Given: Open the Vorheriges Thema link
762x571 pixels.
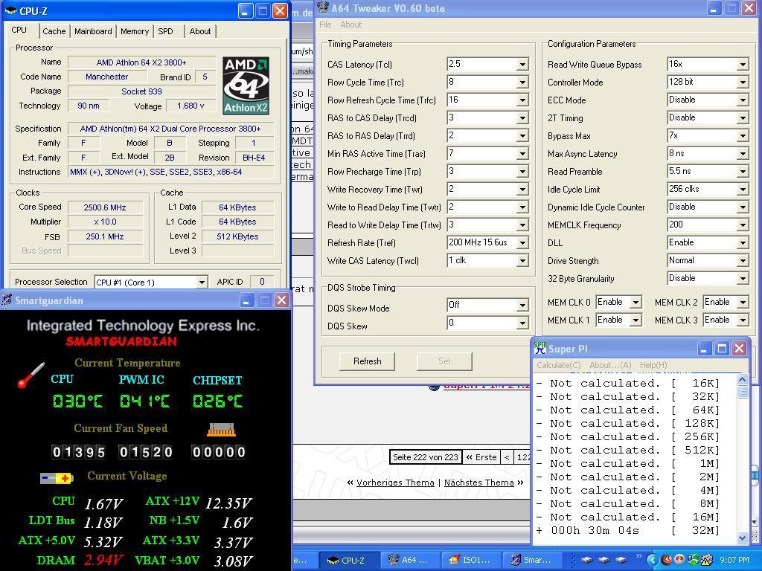Looking at the screenshot, I should point(395,483).
